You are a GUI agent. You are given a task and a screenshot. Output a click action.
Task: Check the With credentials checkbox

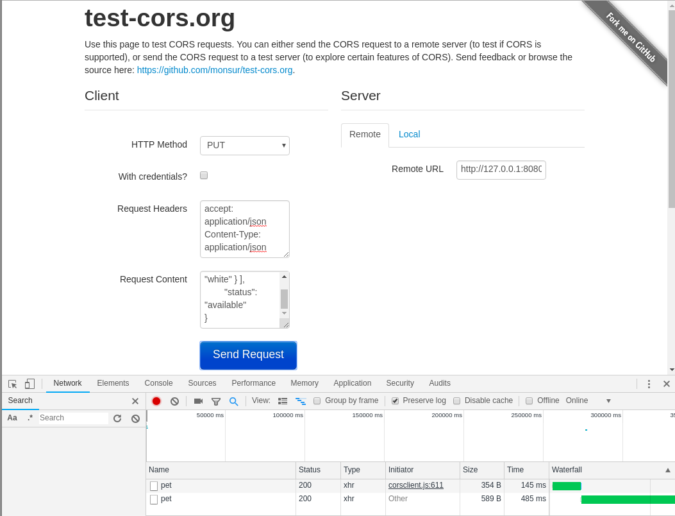[x=204, y=175]
